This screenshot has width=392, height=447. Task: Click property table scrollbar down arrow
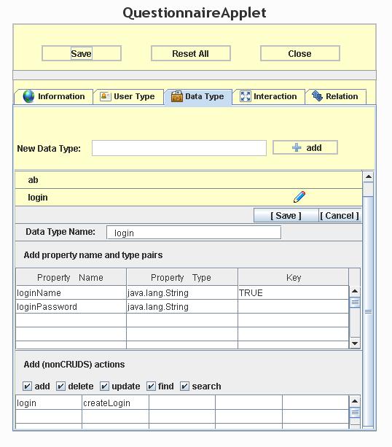click(355, 343)
